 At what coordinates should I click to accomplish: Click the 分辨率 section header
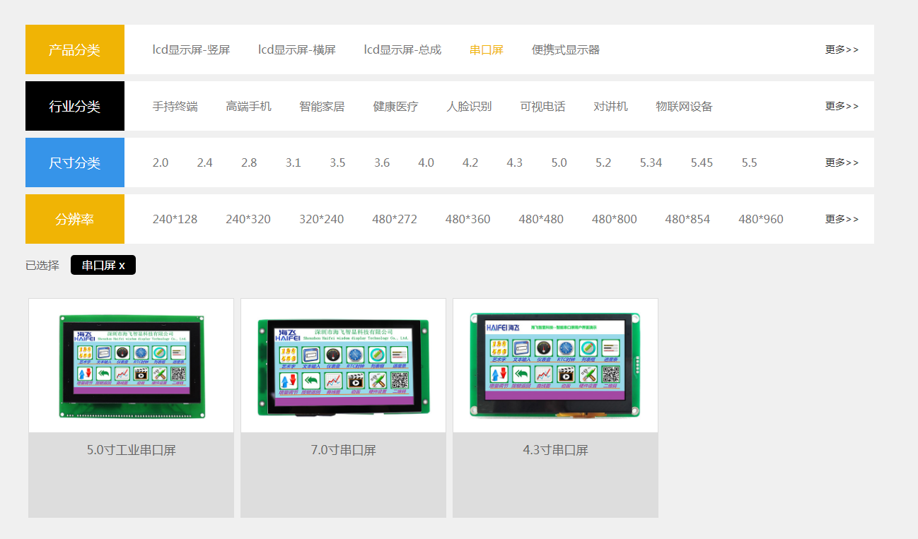(x=74, y=219)
